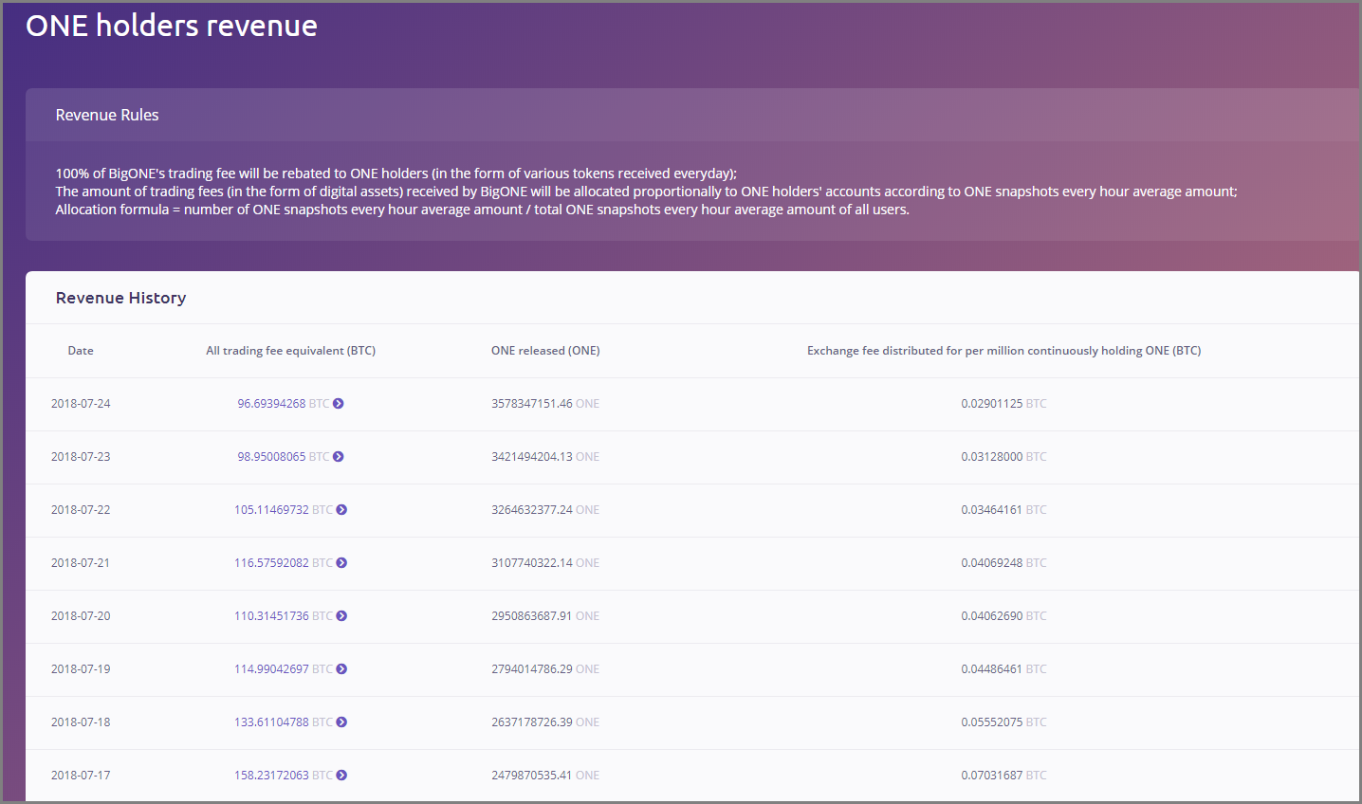
Task: Click the All trading fee equivalent (BTC) header
Action: 291,351
